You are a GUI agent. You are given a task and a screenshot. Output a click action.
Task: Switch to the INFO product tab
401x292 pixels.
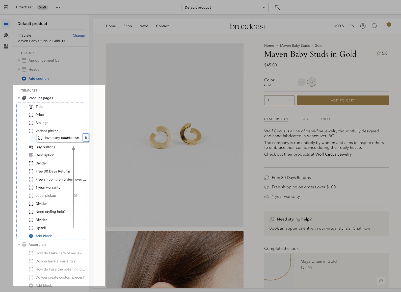tap(325, 119)
